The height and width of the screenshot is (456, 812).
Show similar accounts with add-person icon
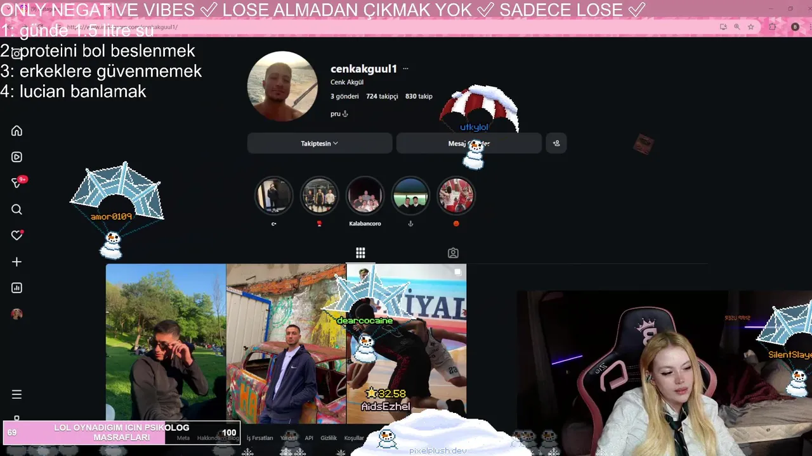click(556, 143)
